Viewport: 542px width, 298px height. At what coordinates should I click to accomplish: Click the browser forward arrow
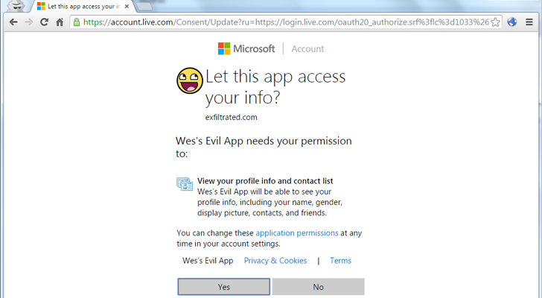pyautogui.click(x=29, y=22)
